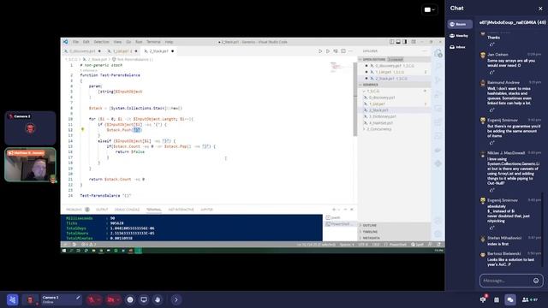Viewport: 548px width, 308px height.
Task: Click the Gather logo main menu button
Action: (12, 299)
